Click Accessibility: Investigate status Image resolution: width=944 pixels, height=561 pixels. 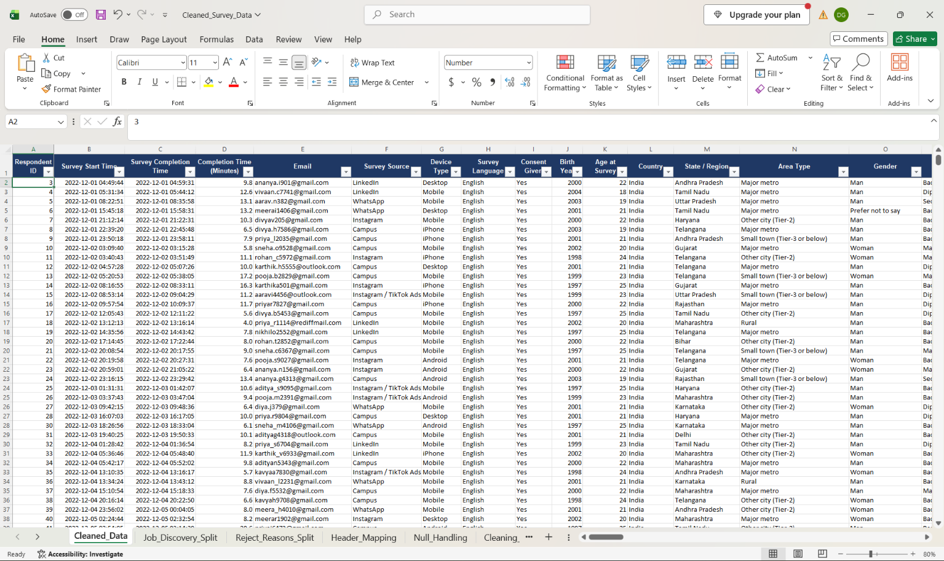pyautogui.click(x=80, y=554)
